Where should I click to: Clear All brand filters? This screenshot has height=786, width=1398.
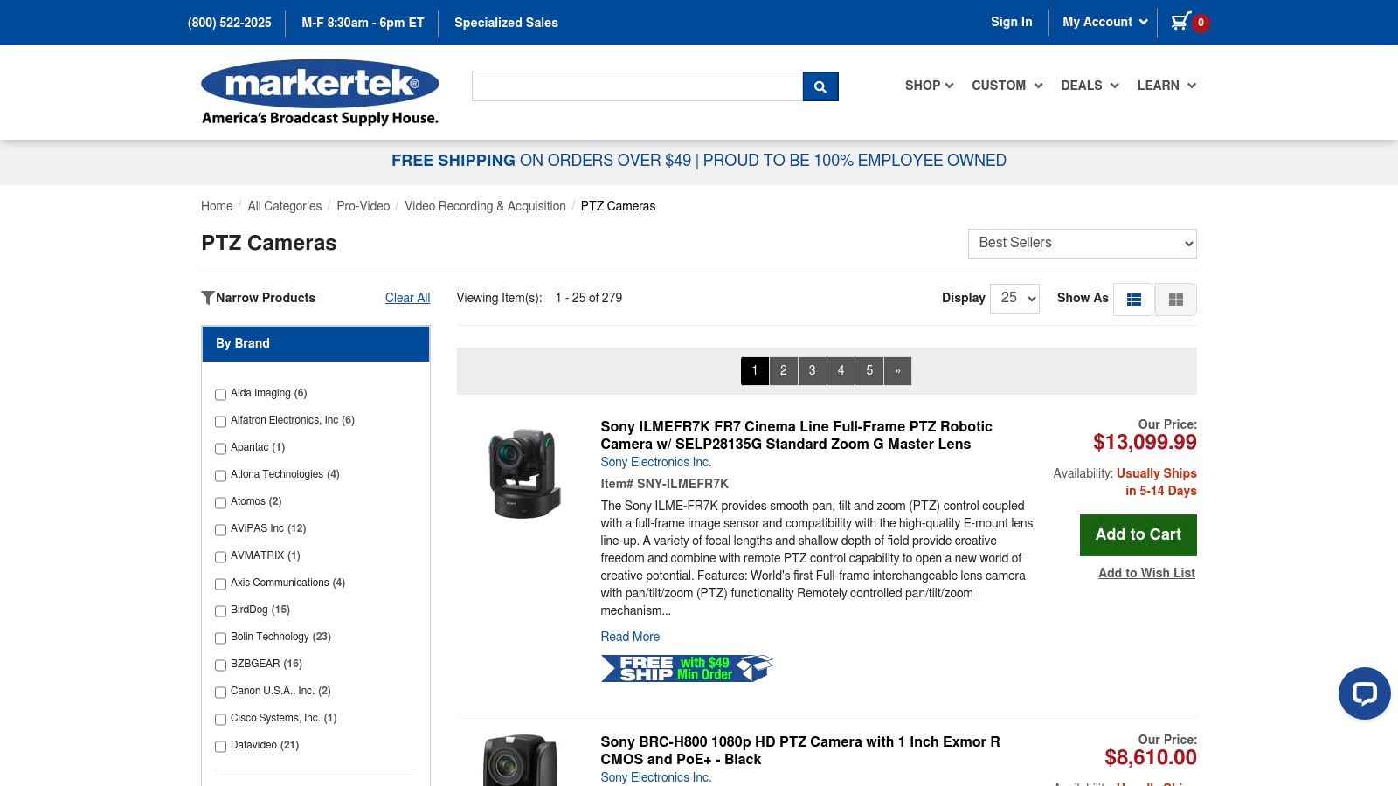pos(407,298)
